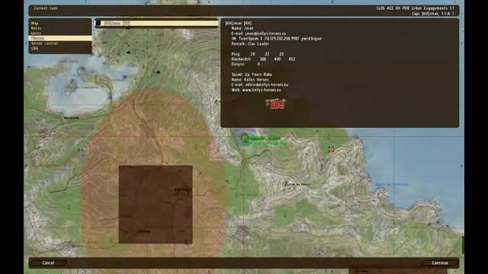Open the Notes menu entry

(x=36, y=28)
